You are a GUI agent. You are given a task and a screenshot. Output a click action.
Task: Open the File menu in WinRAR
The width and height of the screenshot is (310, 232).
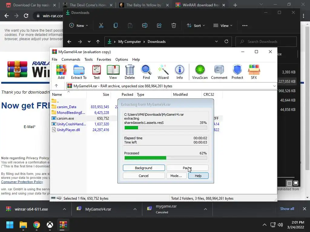(54, 60)
